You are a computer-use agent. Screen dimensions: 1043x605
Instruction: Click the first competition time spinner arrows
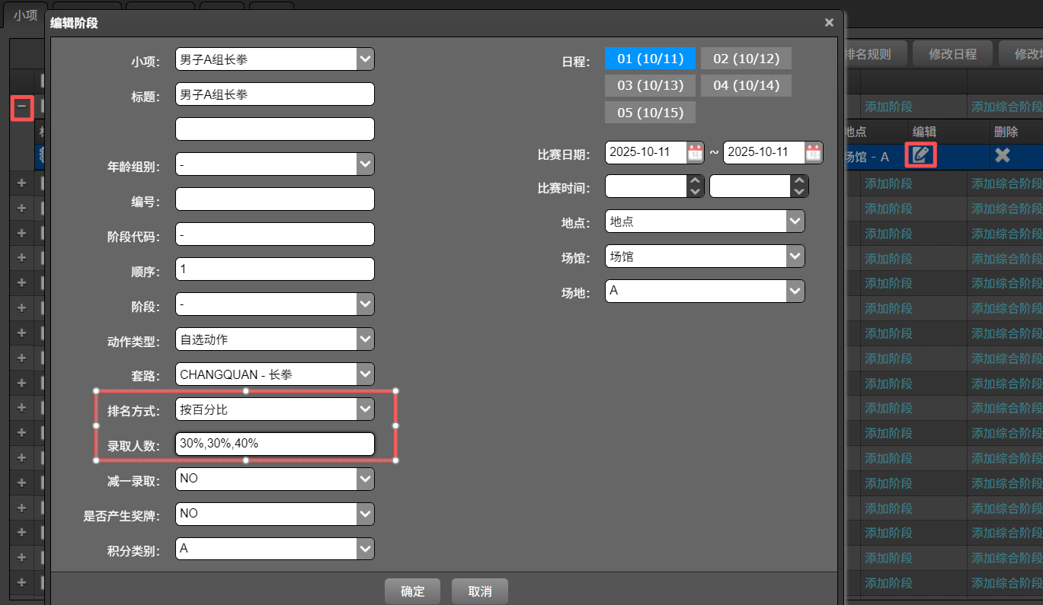tap(695, 186)
